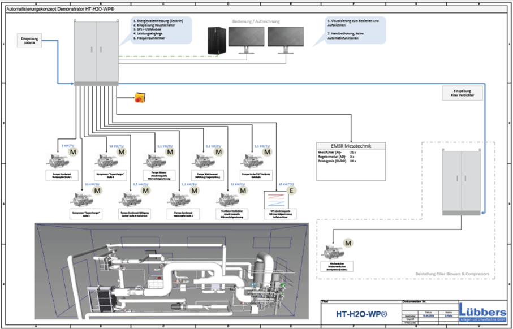
Task: Select the EMSR Messtechnik table header
Action: pyautogui.click(x=350, y=146)
